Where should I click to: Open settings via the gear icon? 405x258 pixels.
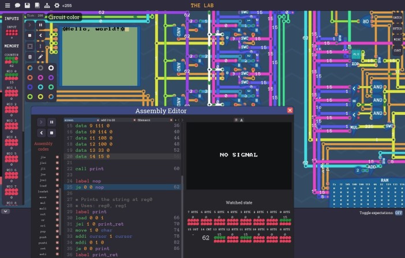pos(57,5)
